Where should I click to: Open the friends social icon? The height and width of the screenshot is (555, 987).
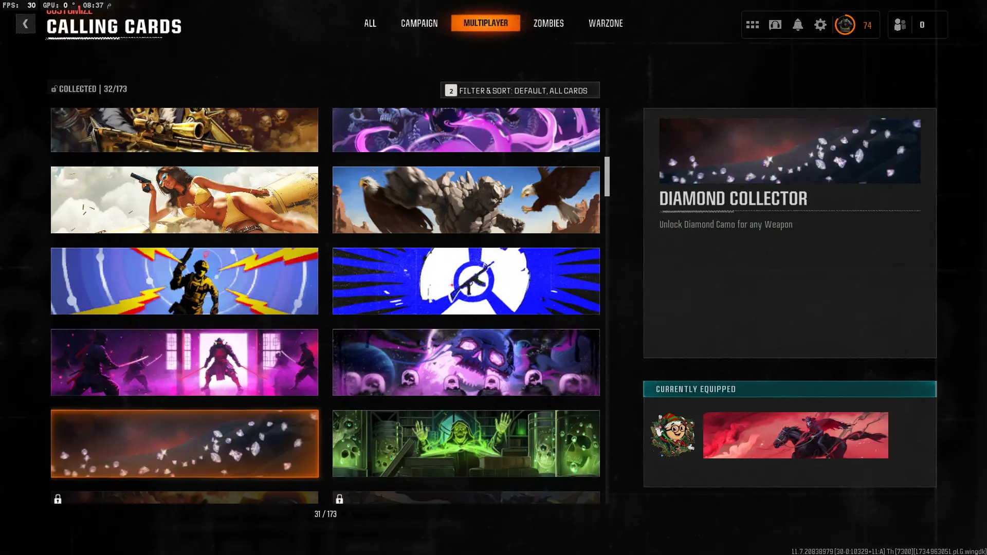(x=900, y=25)
